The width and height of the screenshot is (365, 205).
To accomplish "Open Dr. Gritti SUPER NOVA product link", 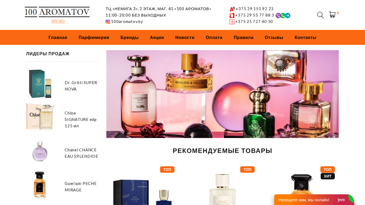I will pos(81,86).
